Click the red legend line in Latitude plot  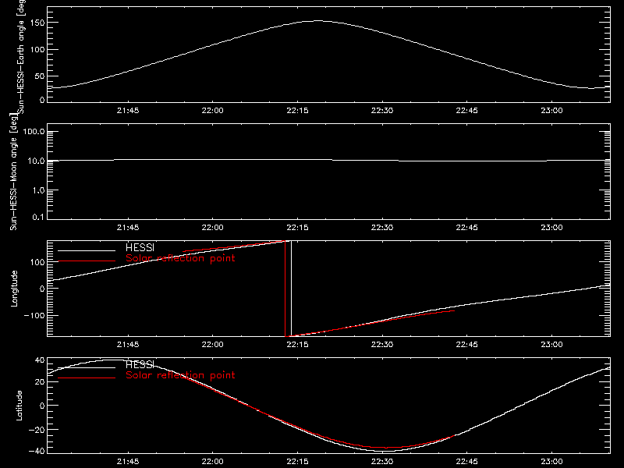pos(87,378)
